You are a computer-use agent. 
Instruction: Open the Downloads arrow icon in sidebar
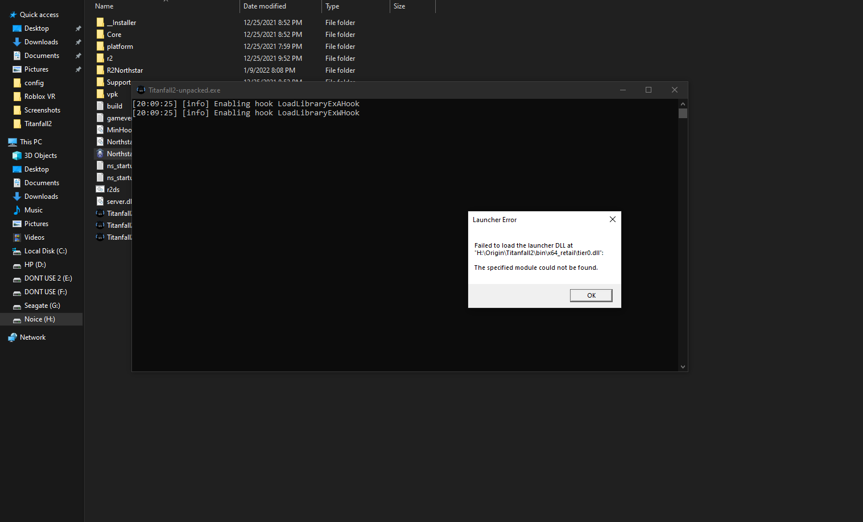[x=17, y=41]
